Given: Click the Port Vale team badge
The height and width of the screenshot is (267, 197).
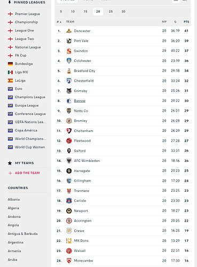Looking at the screenshot, I should pyautogui.click(x=69, y=41).
